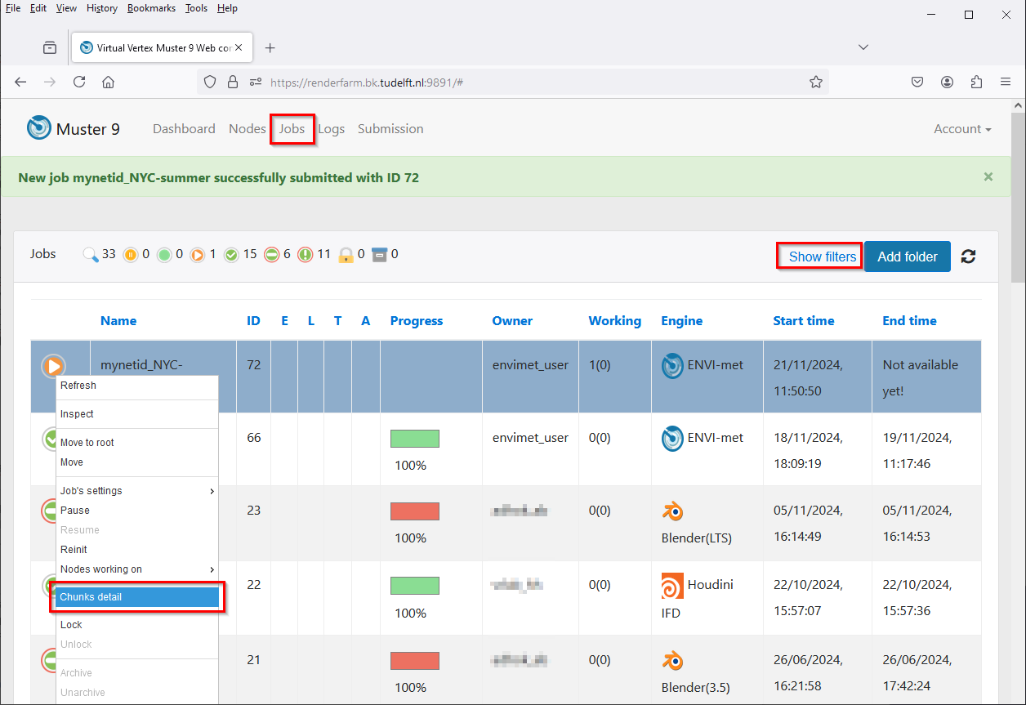Choose Inspect from the context menu
The width and height of the screenshot is (1026, 705).
click(x=77, y=413)
